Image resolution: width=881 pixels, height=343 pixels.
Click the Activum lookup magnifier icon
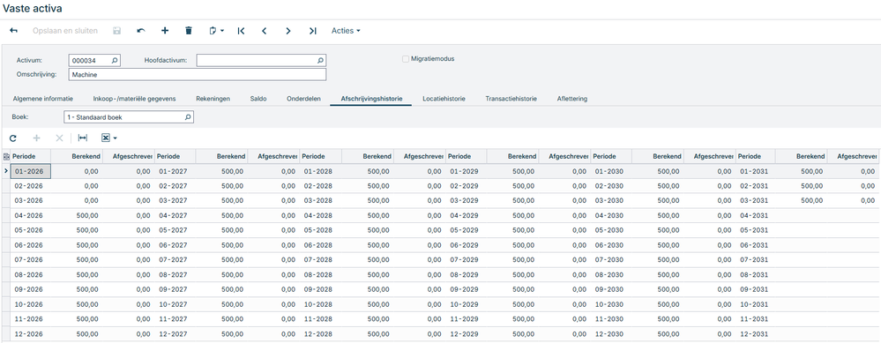(x=114, y=60)
